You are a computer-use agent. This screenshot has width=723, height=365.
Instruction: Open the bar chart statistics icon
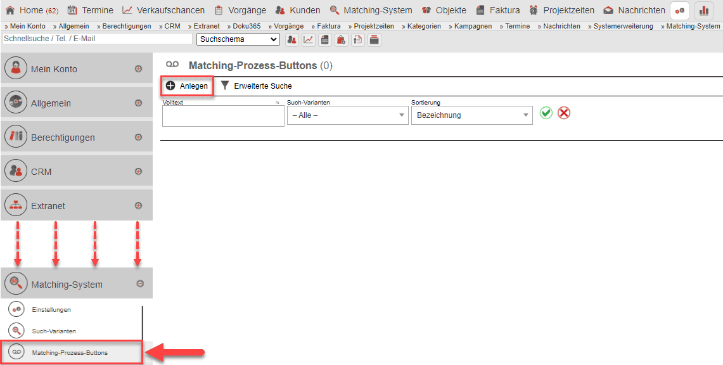(704, 11)
